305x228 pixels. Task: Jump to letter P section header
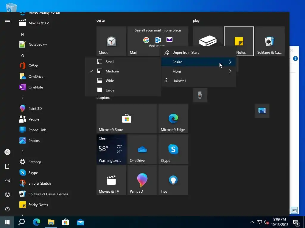pos(22,98)
